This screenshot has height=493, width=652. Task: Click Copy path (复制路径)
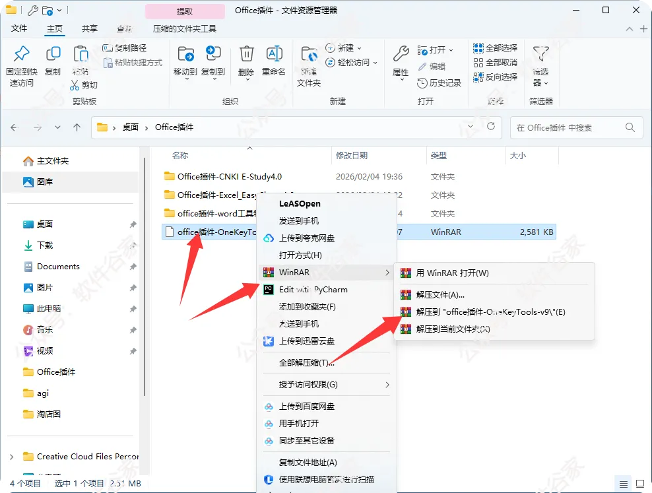[x=124, y=48]
